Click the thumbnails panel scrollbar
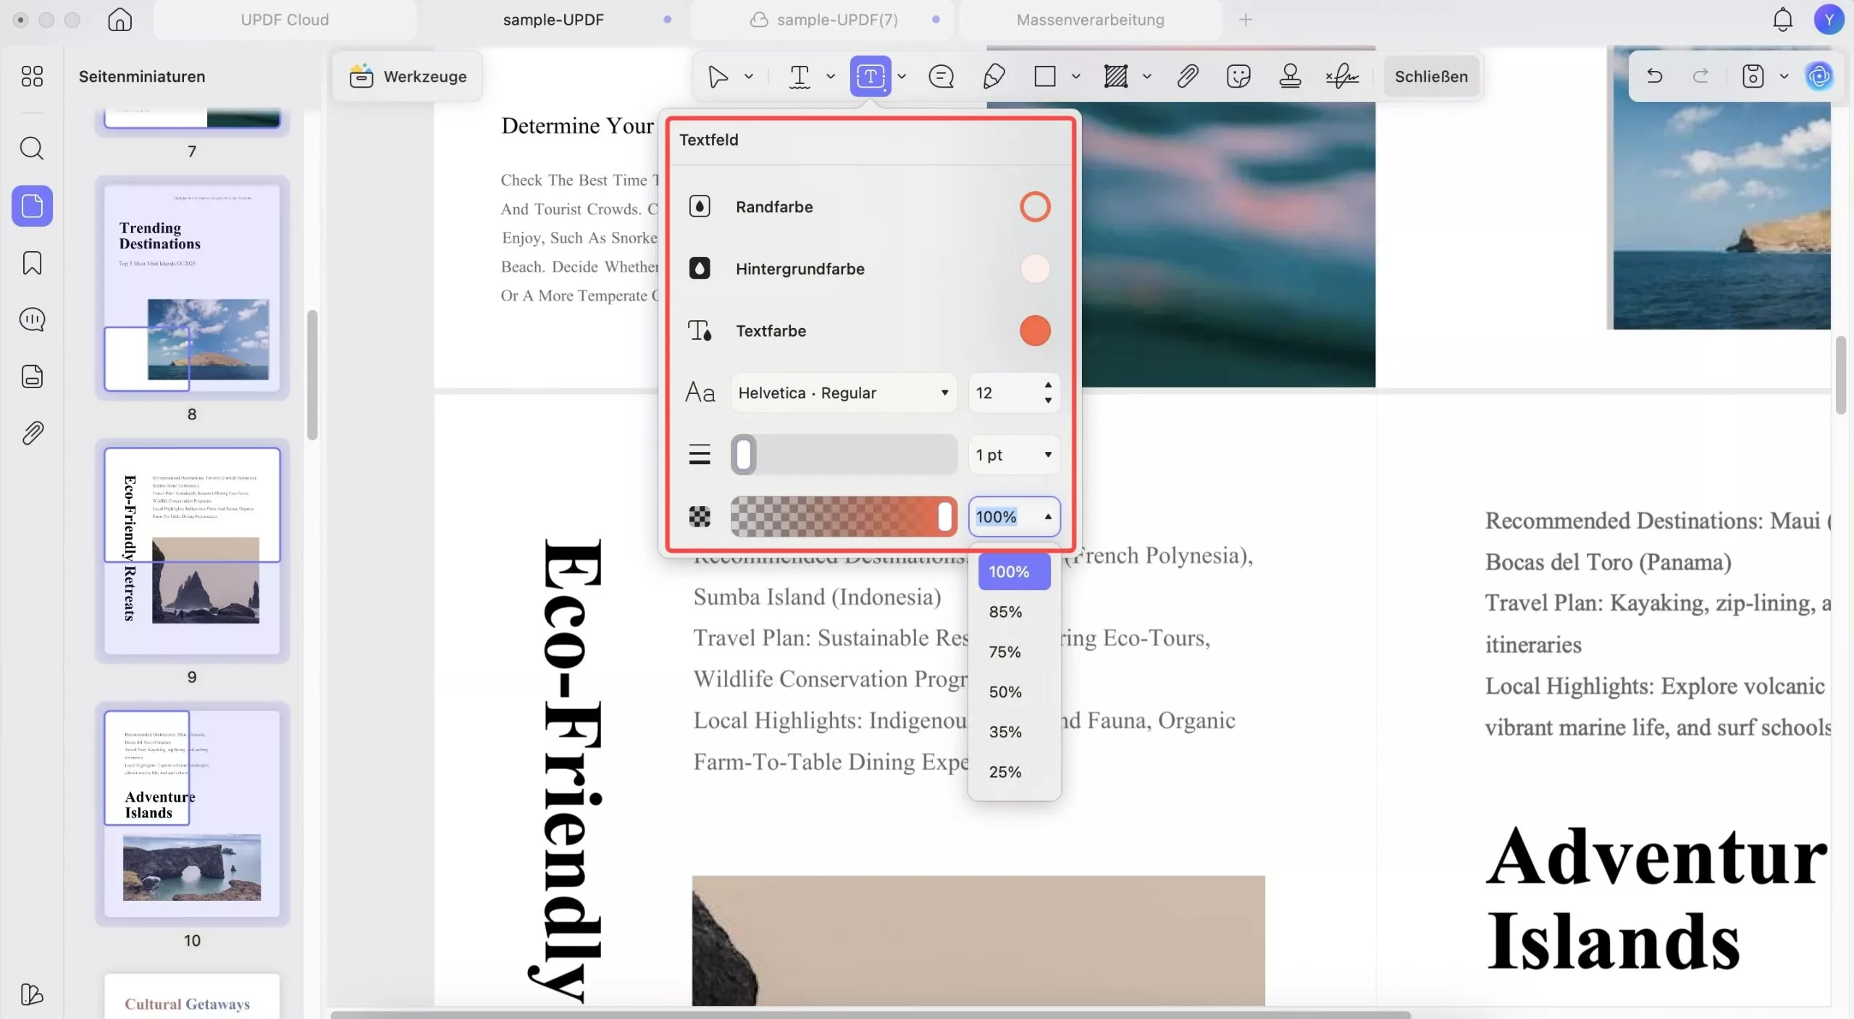The height and width of the screenshot is (1019, 1854). pyautogui.click(x=312, y=375)
